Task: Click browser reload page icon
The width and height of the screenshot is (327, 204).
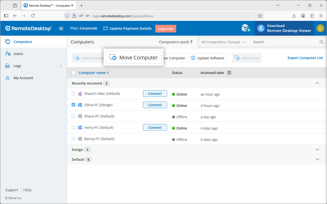Action: pos(33,16)
